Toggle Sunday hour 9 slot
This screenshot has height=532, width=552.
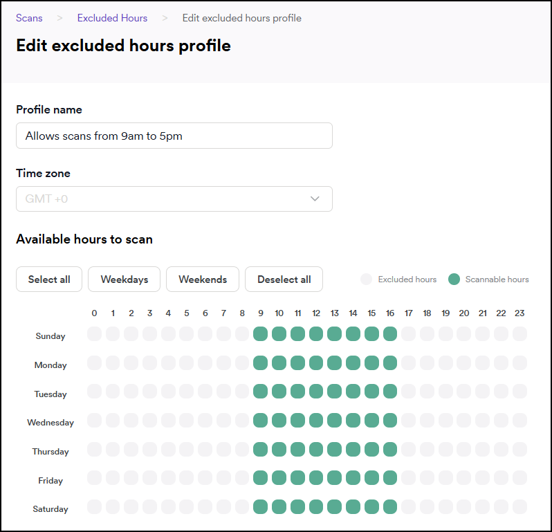click(261, 333)
